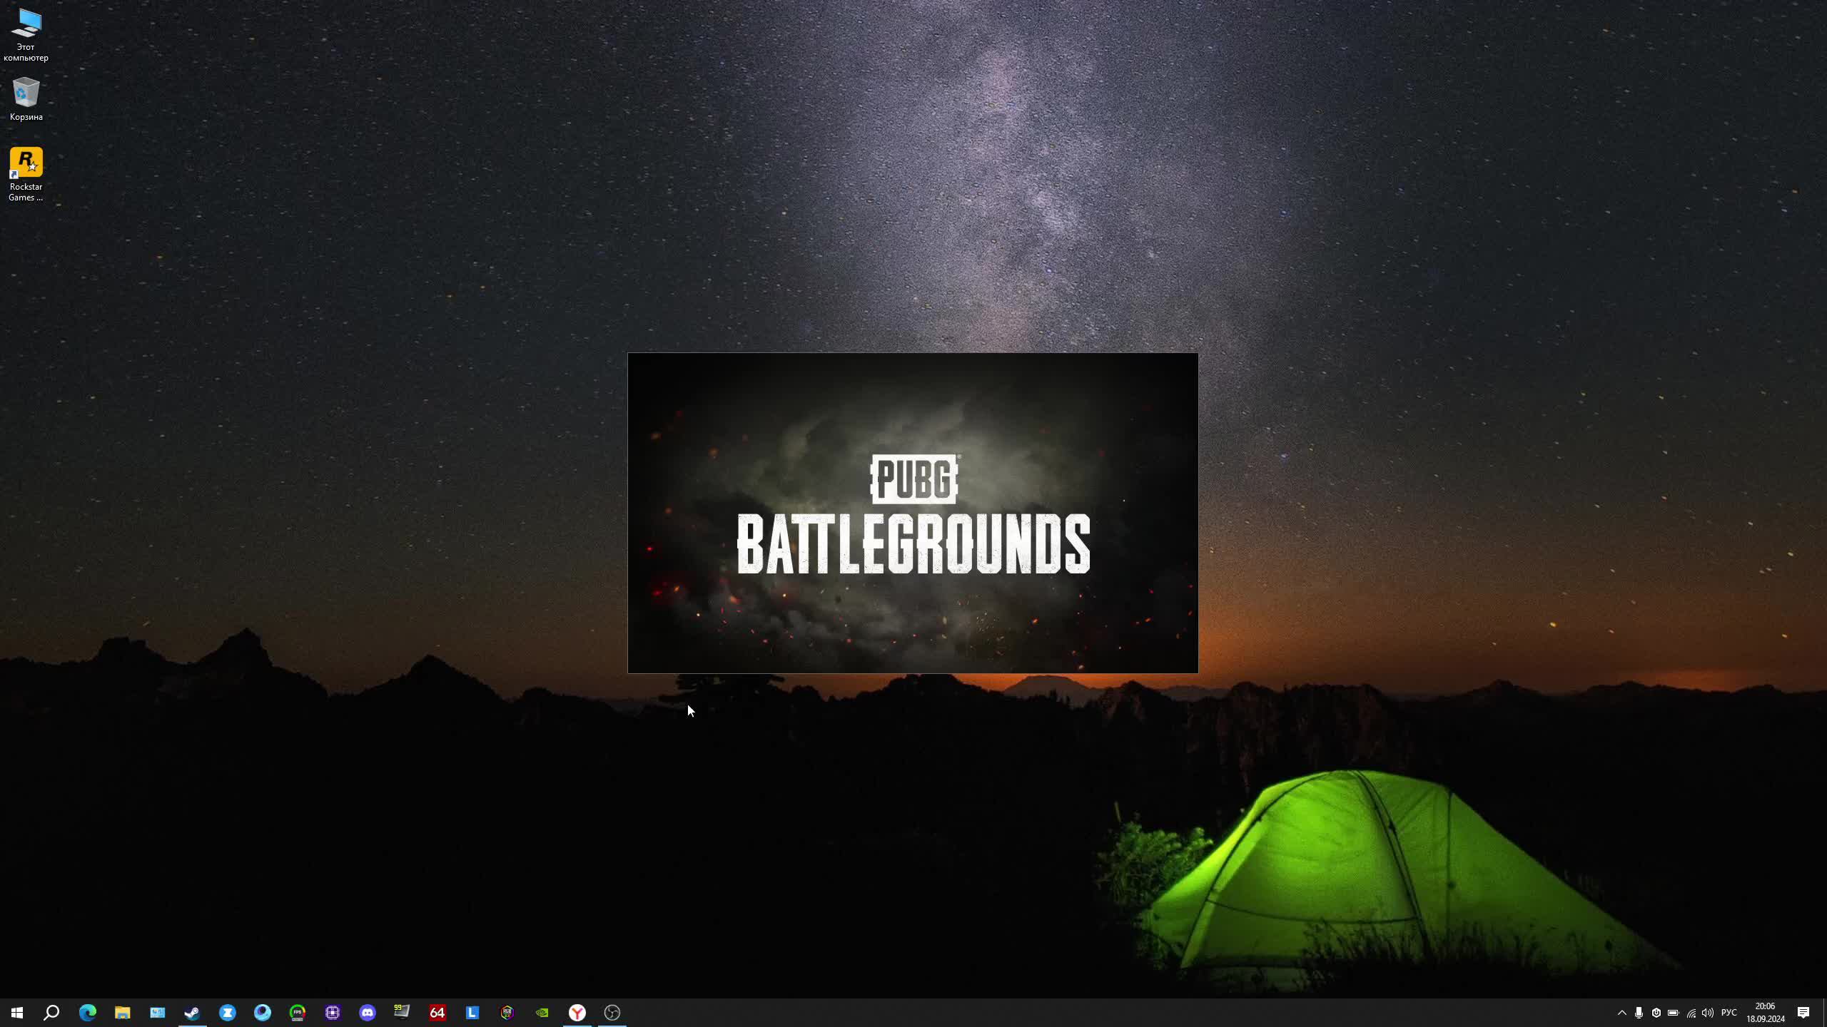Image resolution: width=1827 pixels, height=1027 pixels.
Task: Open FPS Monitor from the taskbar
Action: pyautogui.click(x=296, y=1012)
